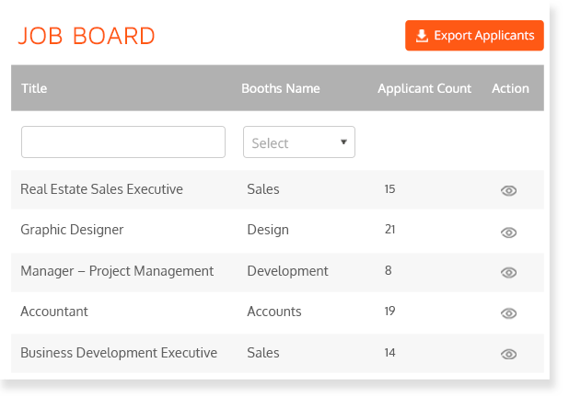This screenshot has height=397, width=569.
Task: Sort by Applicant Count column header
Action: [424, 88]
